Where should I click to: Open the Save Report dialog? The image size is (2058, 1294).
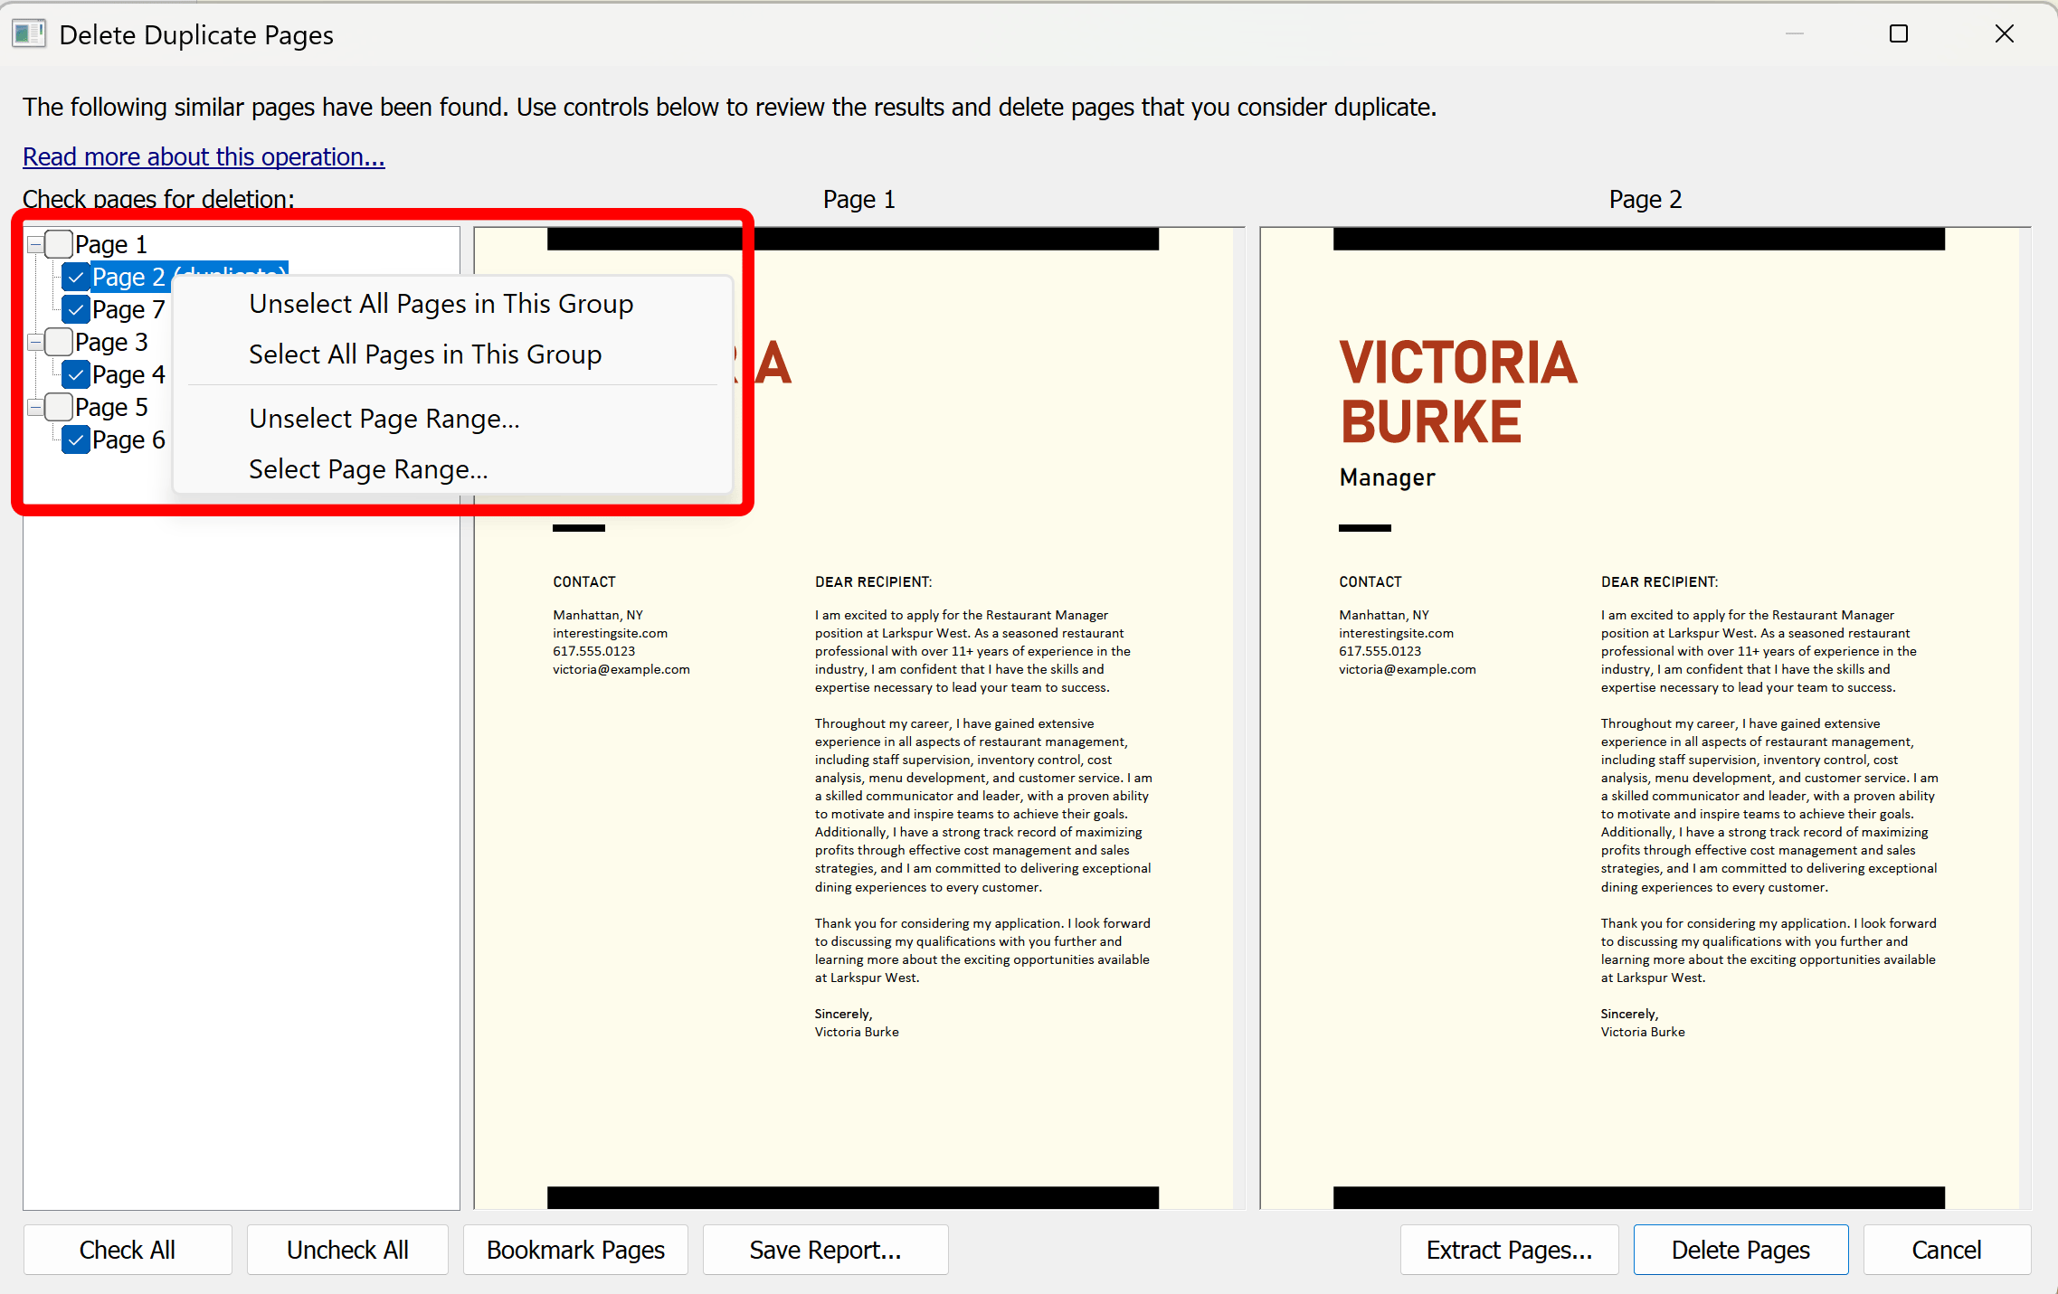pyautogui.click(x=824, y=1249)
